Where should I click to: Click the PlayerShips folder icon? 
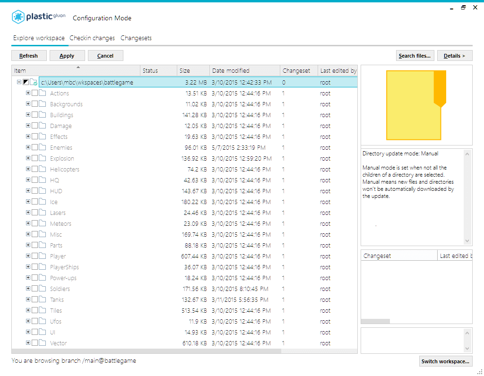pos(42,267)
